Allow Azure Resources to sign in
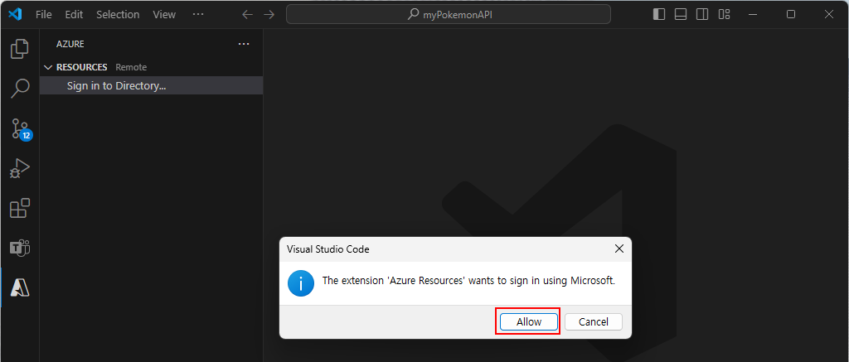The width and height of the screenshot is (849, 362). point(528,321)
